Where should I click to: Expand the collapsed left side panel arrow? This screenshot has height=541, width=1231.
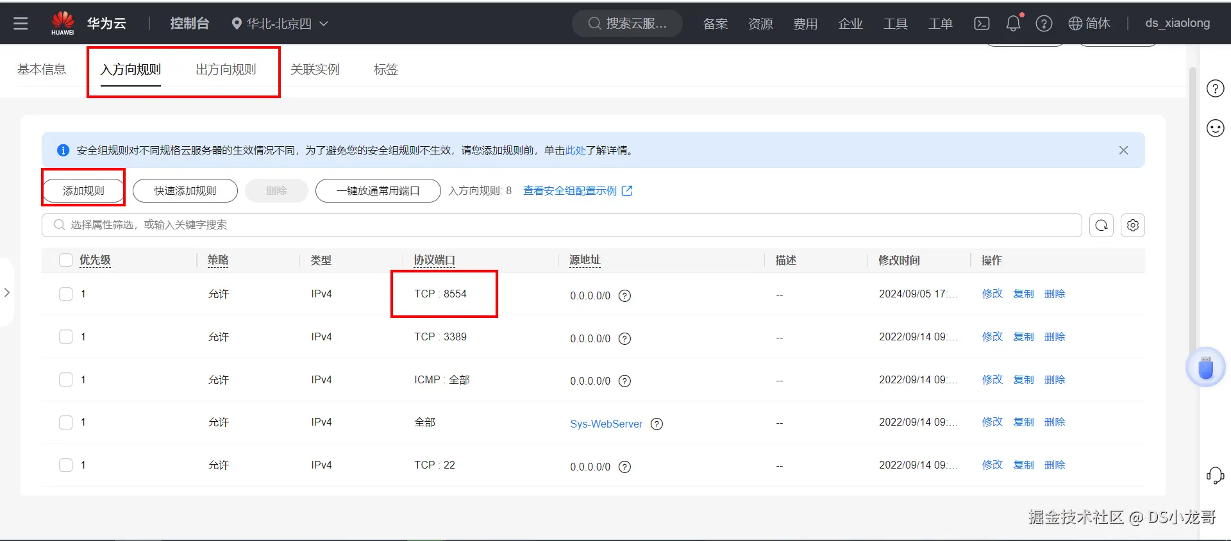coord(6,292)
